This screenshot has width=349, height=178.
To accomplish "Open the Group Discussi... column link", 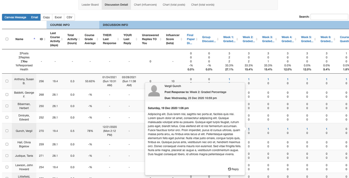I will [x=209, y=39].
